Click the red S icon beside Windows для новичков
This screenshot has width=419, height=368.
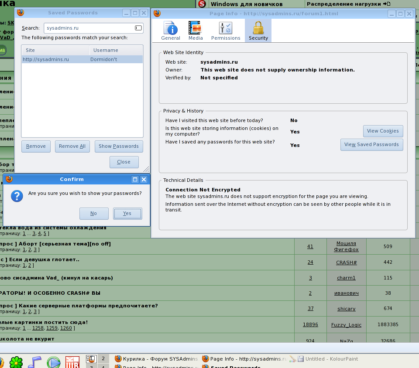(x=202, y=4)
